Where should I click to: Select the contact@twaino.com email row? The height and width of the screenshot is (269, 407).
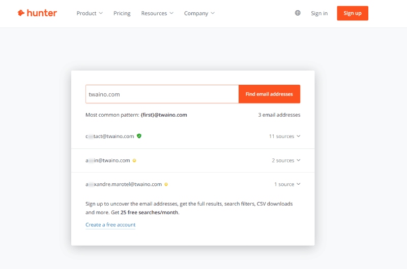pos(193,136)
